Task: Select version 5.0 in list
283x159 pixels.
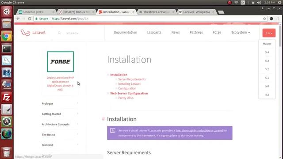Action: 267,86
